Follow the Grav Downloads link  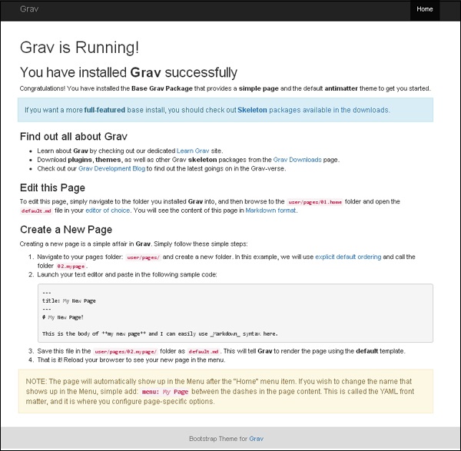pos(299,159)
